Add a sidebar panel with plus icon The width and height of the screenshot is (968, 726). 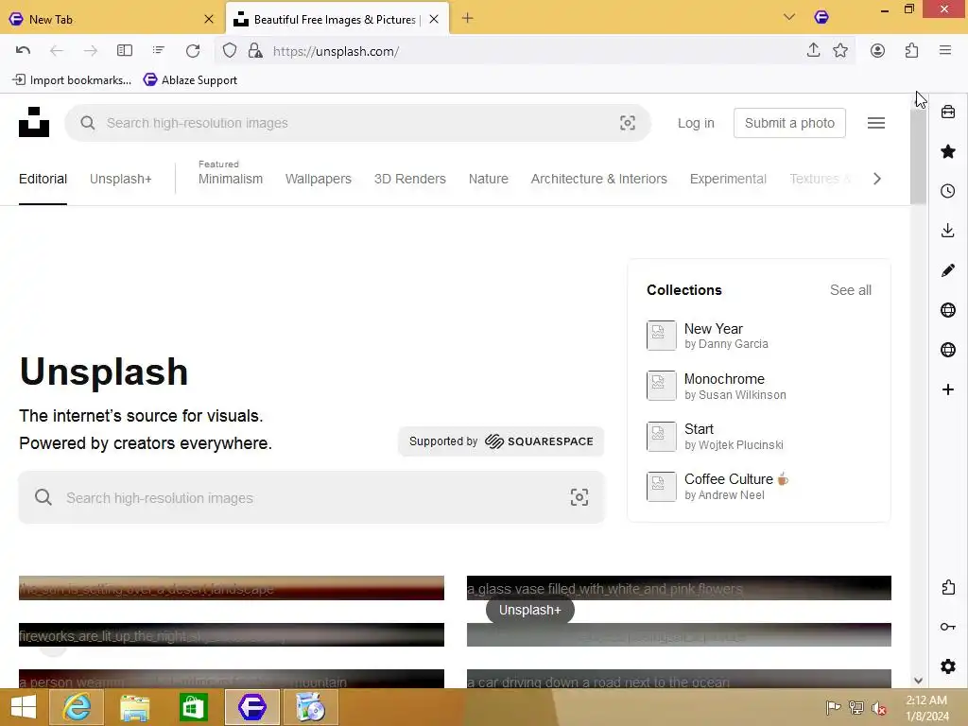click(948, 389)
